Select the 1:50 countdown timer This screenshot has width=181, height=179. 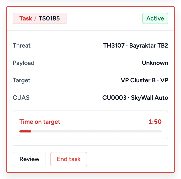[155, 122]
